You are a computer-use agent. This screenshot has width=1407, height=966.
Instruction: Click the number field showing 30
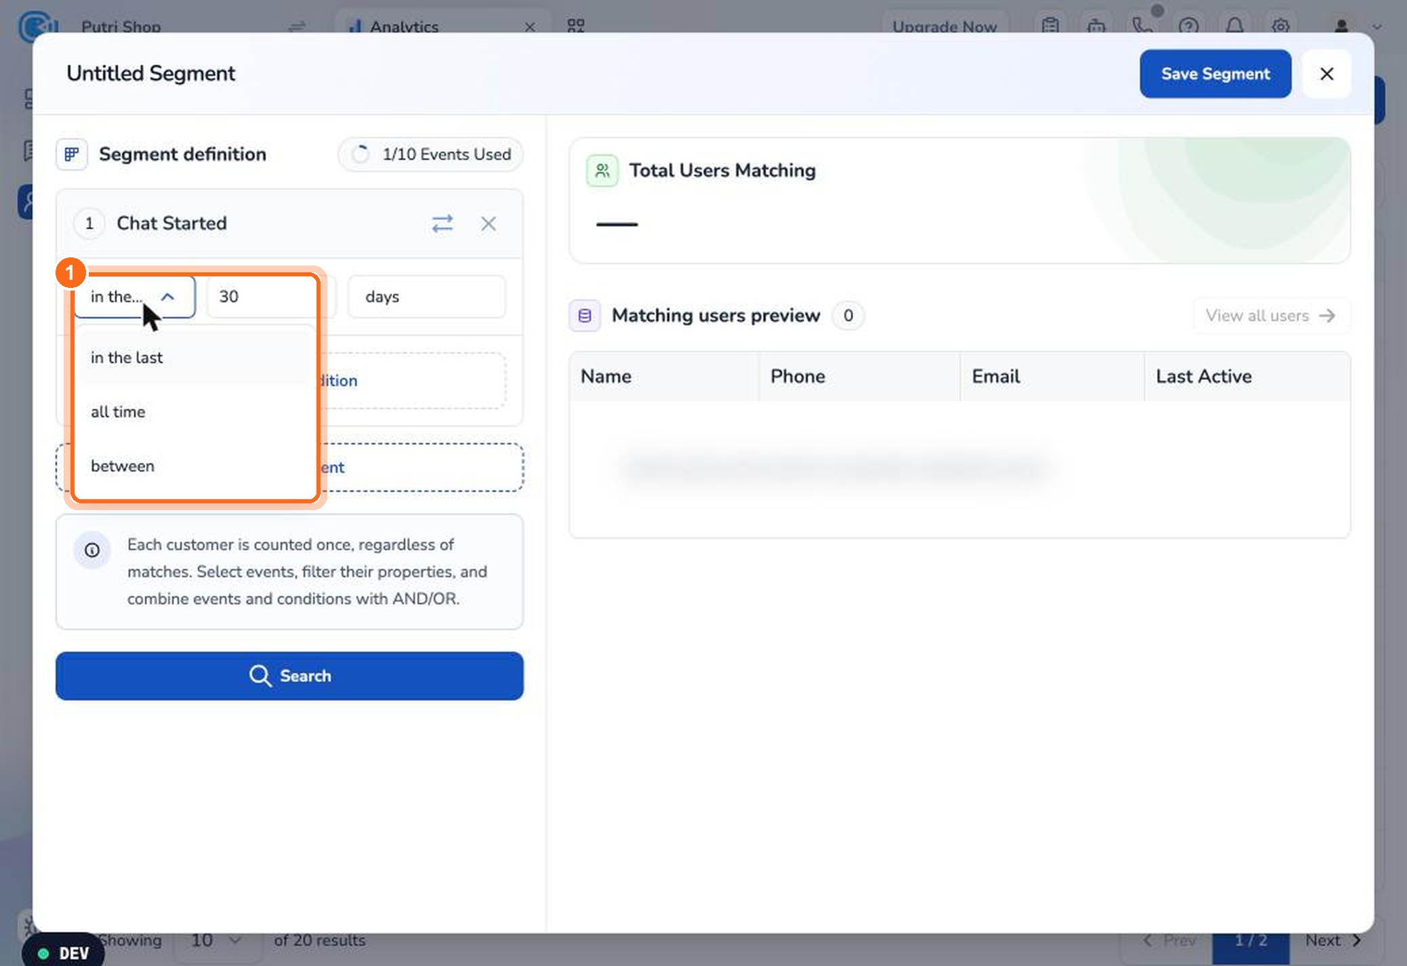point(270,297)
